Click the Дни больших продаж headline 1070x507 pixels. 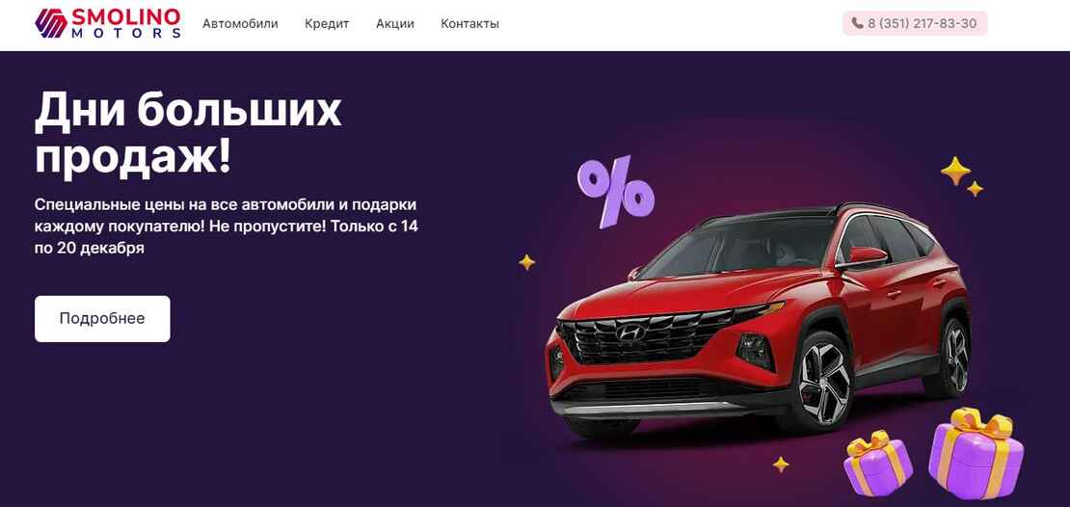pyautogui.click(x=188, y=134)
